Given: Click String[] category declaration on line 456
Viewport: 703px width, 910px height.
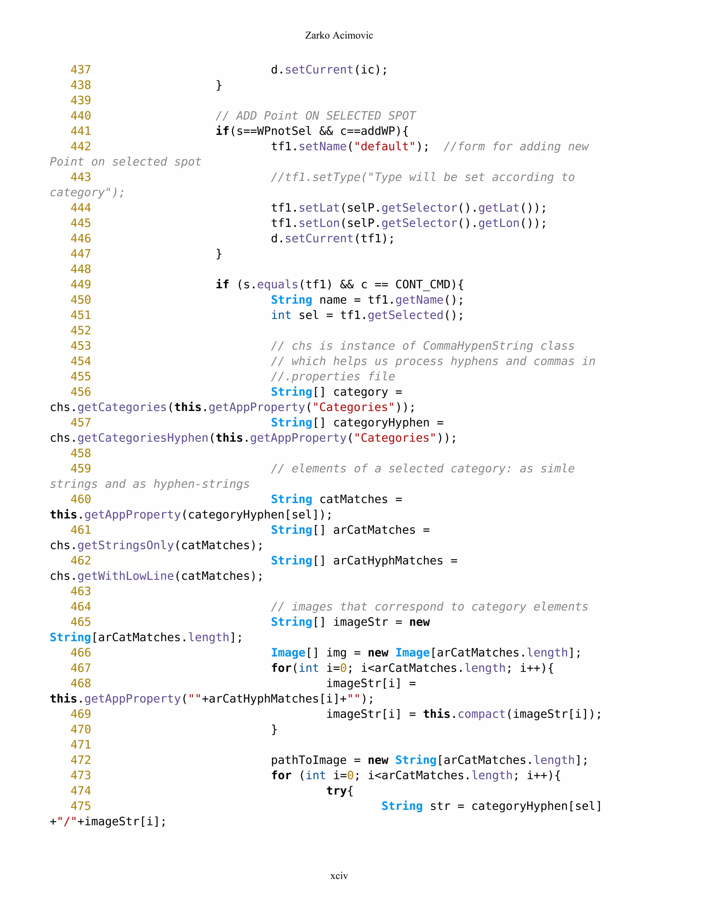Looking at the screenshot, I should point(336,392).
